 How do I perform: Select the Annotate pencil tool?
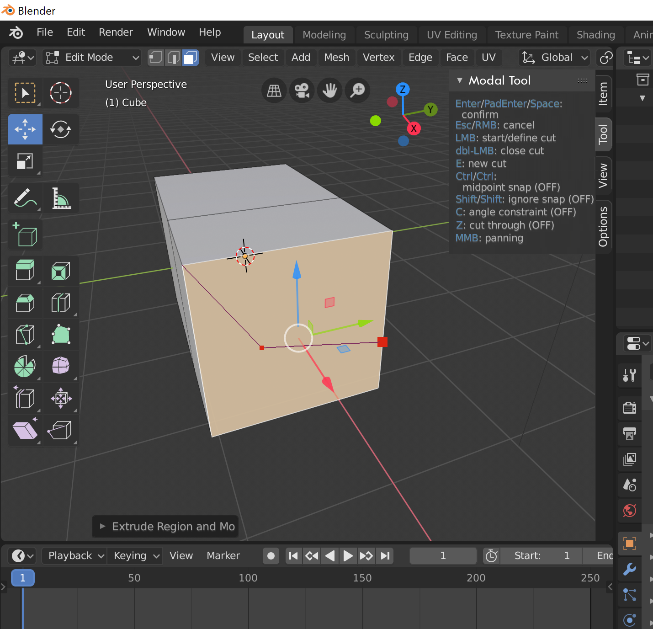[25, 198]
